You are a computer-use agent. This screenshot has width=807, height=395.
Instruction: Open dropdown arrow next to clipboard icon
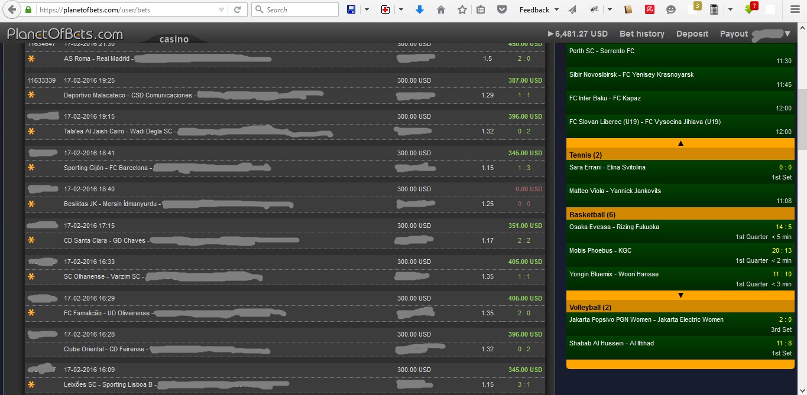coord(730,9)
